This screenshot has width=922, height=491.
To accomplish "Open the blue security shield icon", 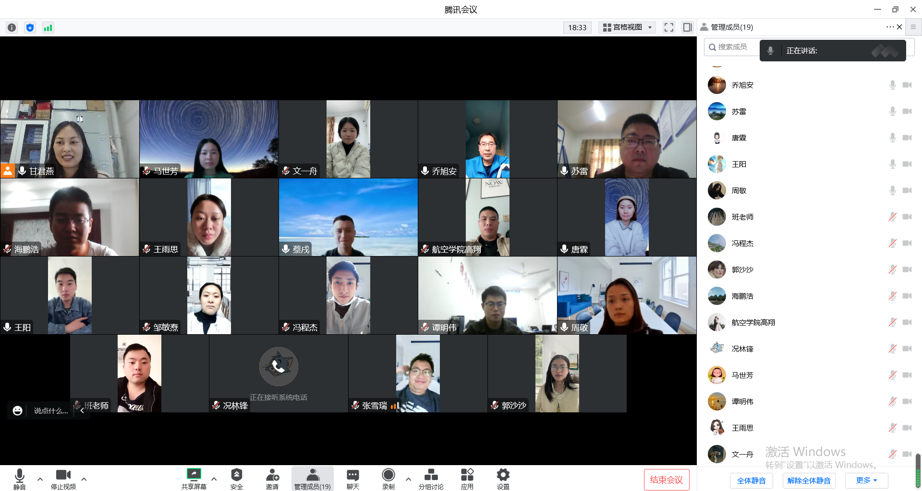I will coord(30,28).
